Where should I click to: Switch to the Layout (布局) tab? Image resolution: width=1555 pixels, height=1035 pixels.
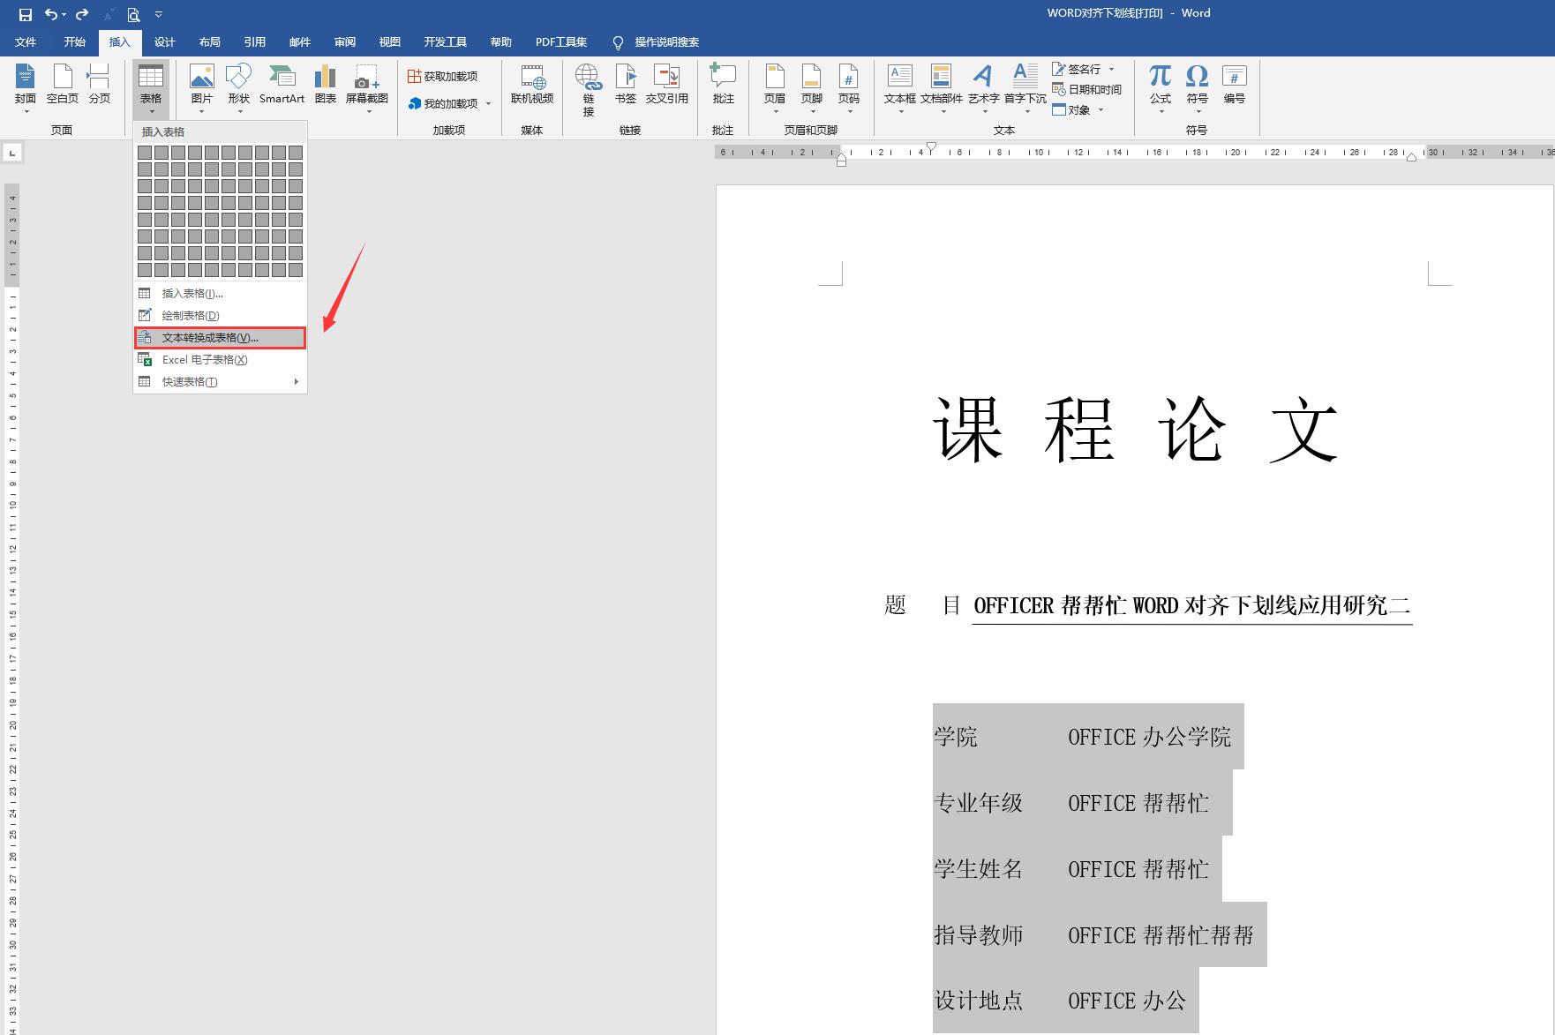point(209,41)
